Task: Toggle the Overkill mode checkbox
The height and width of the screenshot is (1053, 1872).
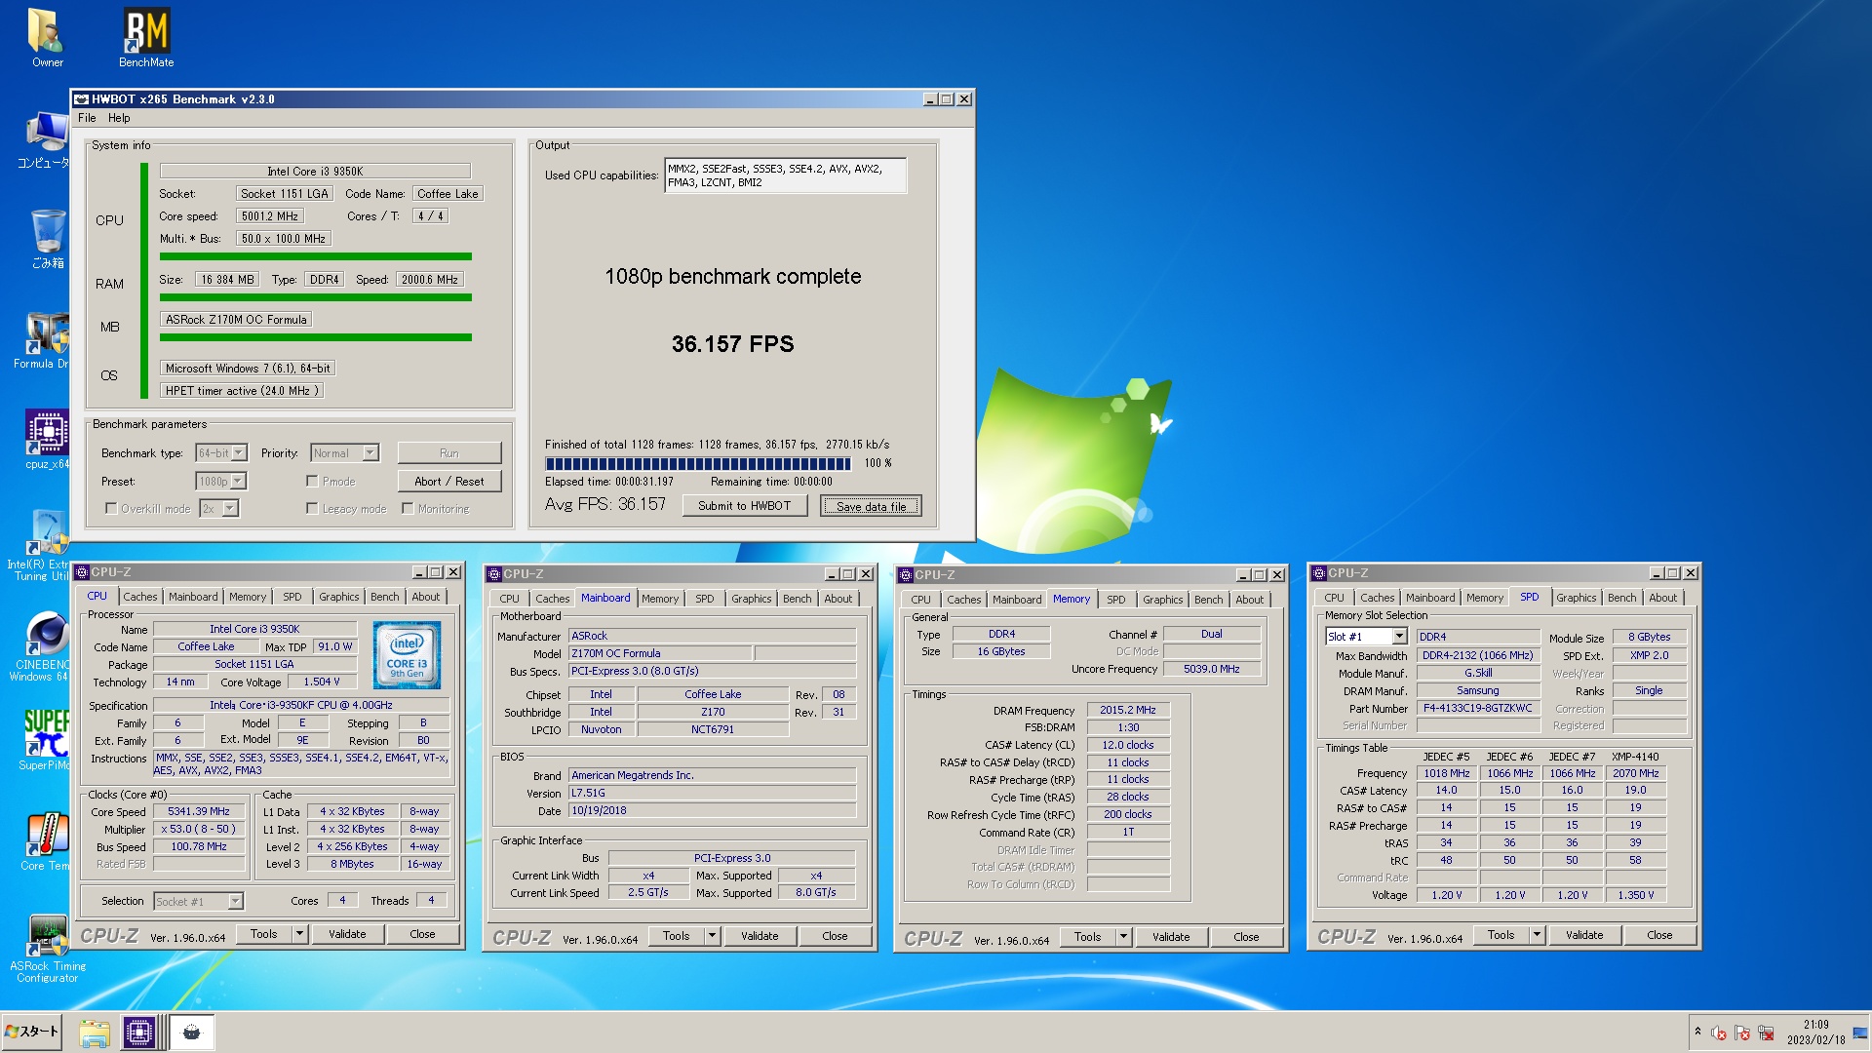Action: [111, 508]
